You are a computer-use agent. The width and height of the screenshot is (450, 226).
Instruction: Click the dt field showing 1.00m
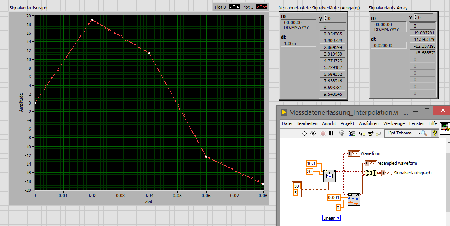pyautogui.click(x=298, y=43)
